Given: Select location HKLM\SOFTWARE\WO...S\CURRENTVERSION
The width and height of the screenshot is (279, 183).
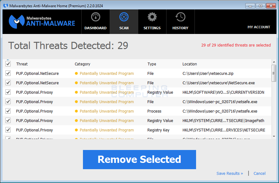Looking at the screenshot, I should 223,92.
